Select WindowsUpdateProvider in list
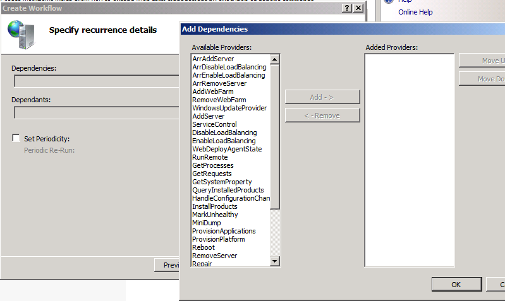 [x=229, y=108]
